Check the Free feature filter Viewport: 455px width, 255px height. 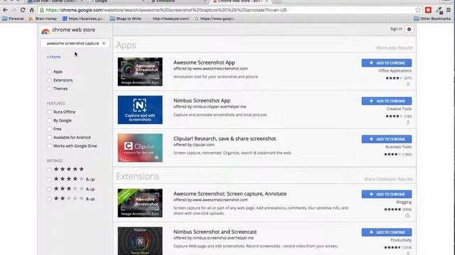pyautogui.click(x=49, y=129)
